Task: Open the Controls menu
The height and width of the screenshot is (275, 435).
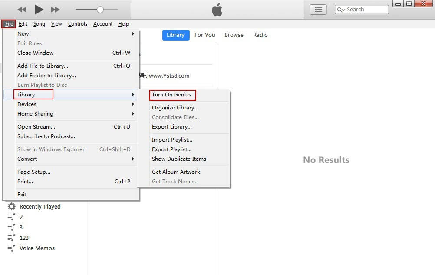Action: coord(78,24)
